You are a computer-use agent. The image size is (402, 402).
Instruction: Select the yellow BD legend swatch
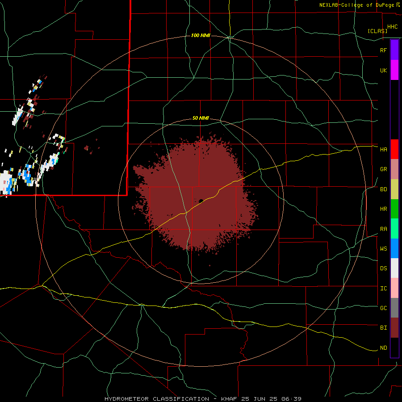point(394,189)
